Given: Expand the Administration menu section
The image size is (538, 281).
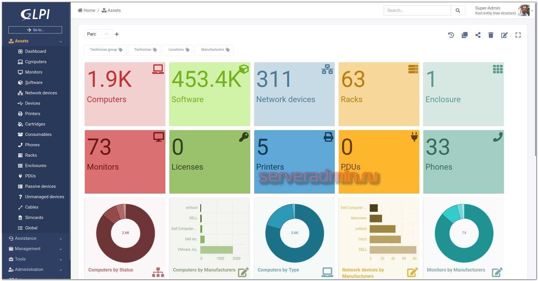Looking at the screenshot, I should pos(36,269).
